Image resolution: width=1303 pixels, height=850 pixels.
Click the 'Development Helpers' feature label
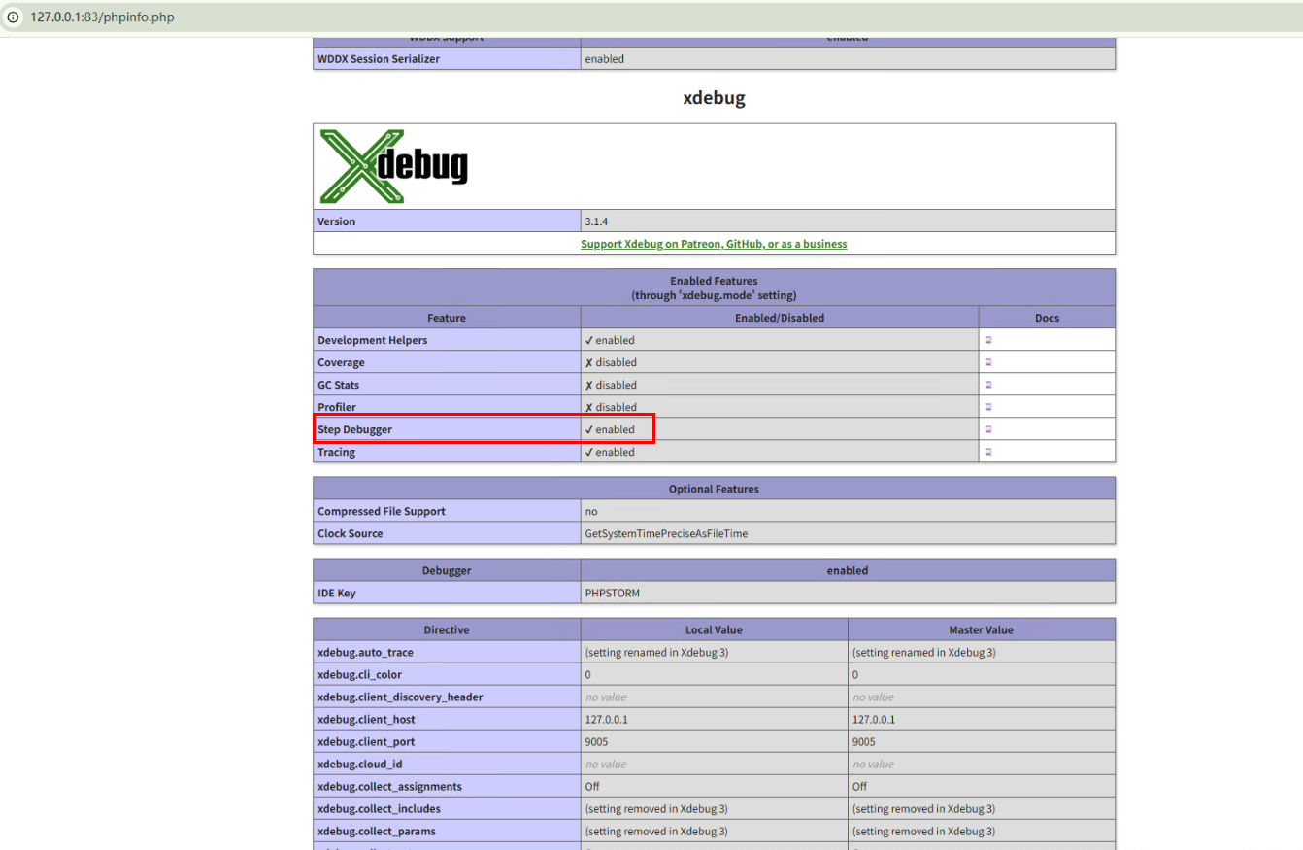[372, 340]
